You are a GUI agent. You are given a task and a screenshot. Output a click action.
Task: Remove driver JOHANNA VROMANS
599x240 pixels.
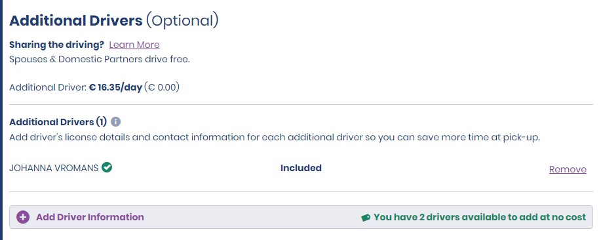click(568, 169)
